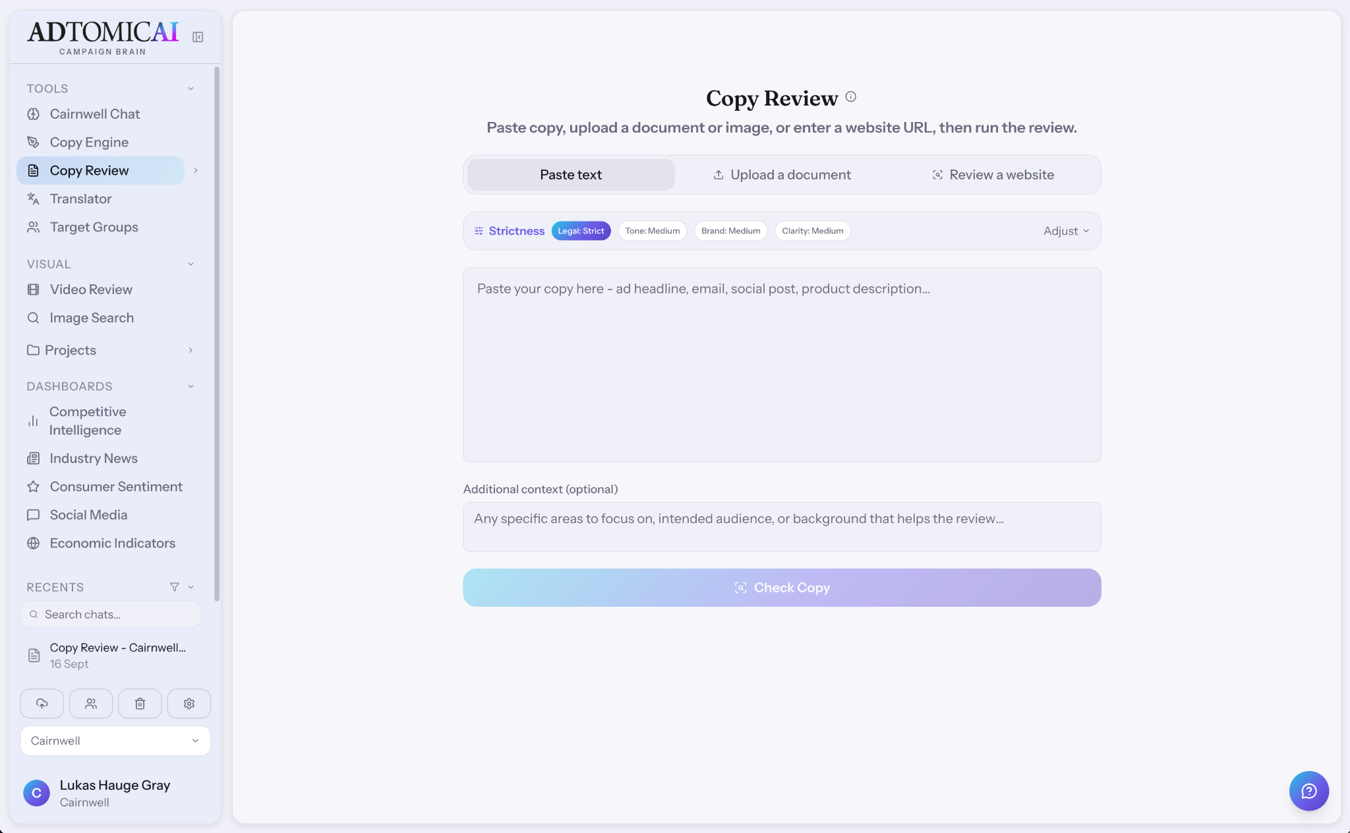Collapse the sidebar with the panel icon
This screenshot has height=833, width=1350.
198,37
